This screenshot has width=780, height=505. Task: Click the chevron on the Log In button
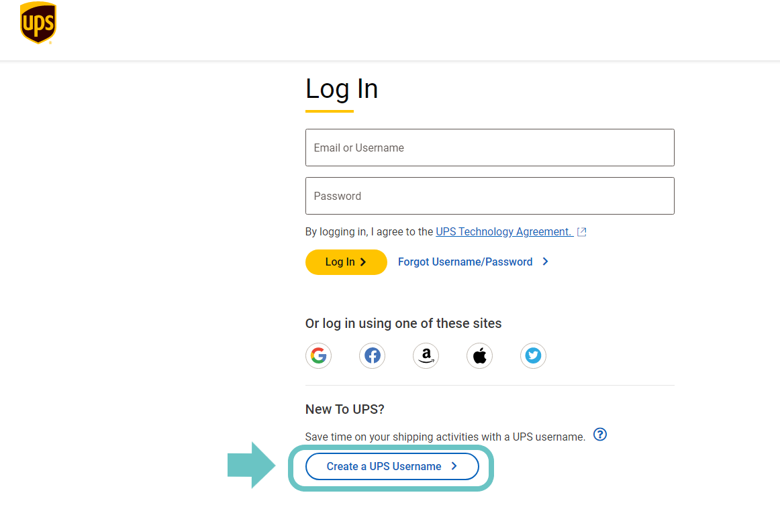tap(362, 262)
